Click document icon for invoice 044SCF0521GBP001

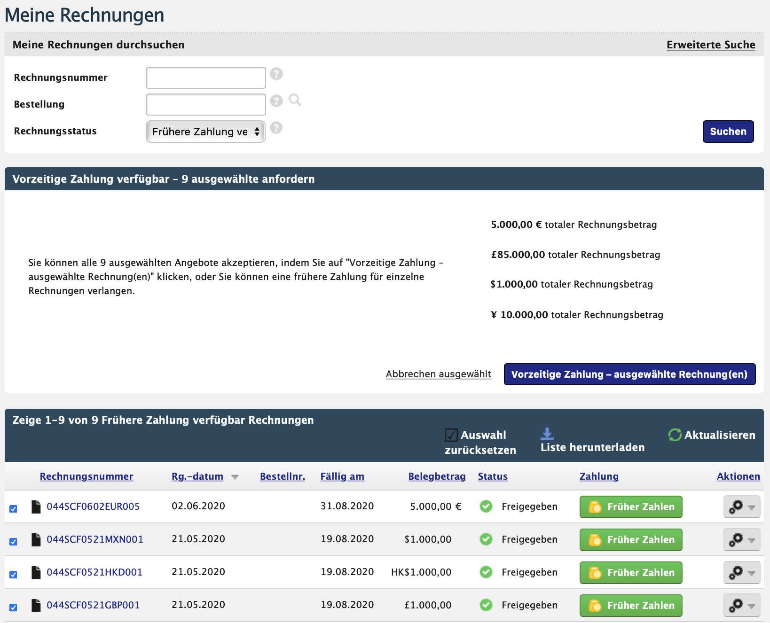(x=36, y=605)
